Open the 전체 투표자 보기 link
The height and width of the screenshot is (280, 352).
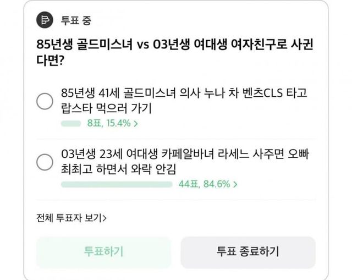click(69, 218)
